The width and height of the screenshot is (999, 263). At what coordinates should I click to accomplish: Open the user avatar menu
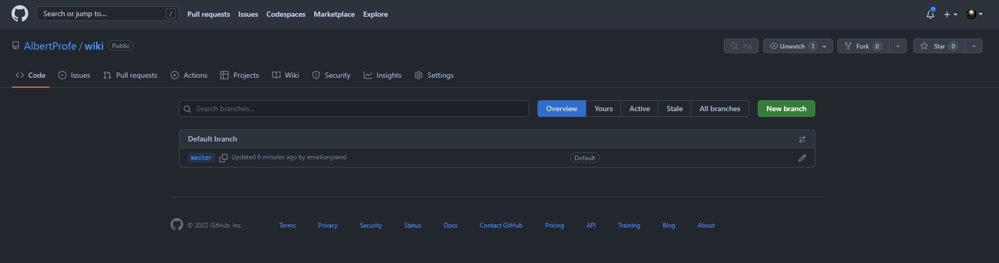coord(974,14)
